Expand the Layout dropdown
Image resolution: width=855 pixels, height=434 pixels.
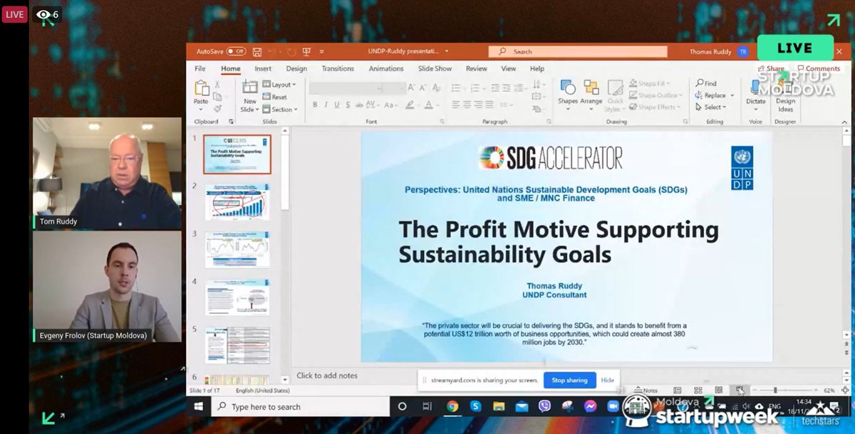coord(279,85)
